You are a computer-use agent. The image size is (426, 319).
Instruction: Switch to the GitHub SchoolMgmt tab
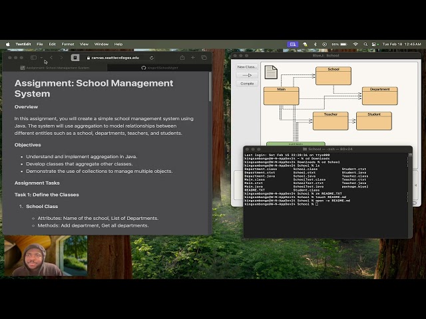point(160,68)
